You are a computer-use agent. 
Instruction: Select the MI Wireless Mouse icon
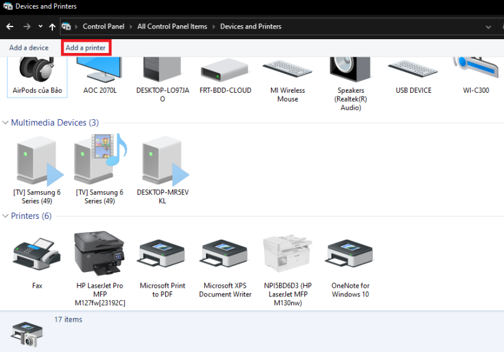tap(287, 69)
